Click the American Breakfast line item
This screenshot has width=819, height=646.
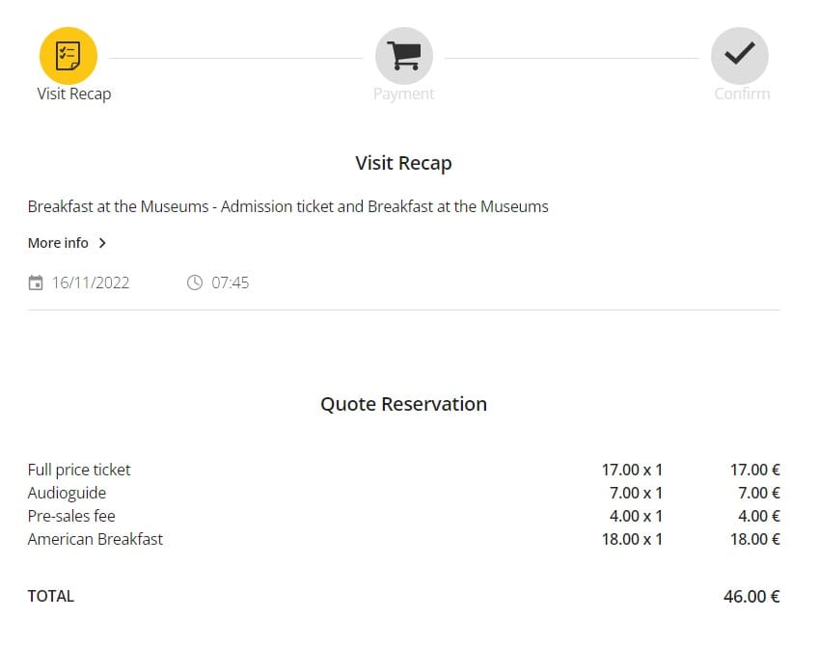95,539
